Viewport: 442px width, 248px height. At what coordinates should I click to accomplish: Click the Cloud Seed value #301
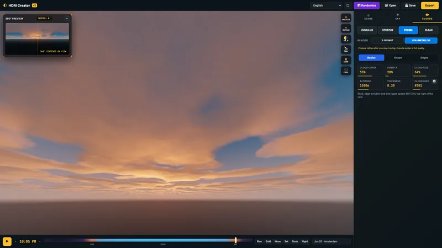click(418, 85)
